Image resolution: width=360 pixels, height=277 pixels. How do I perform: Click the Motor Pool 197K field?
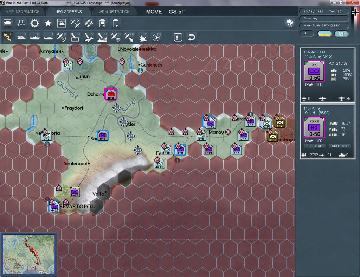click(x=324, y=25)
